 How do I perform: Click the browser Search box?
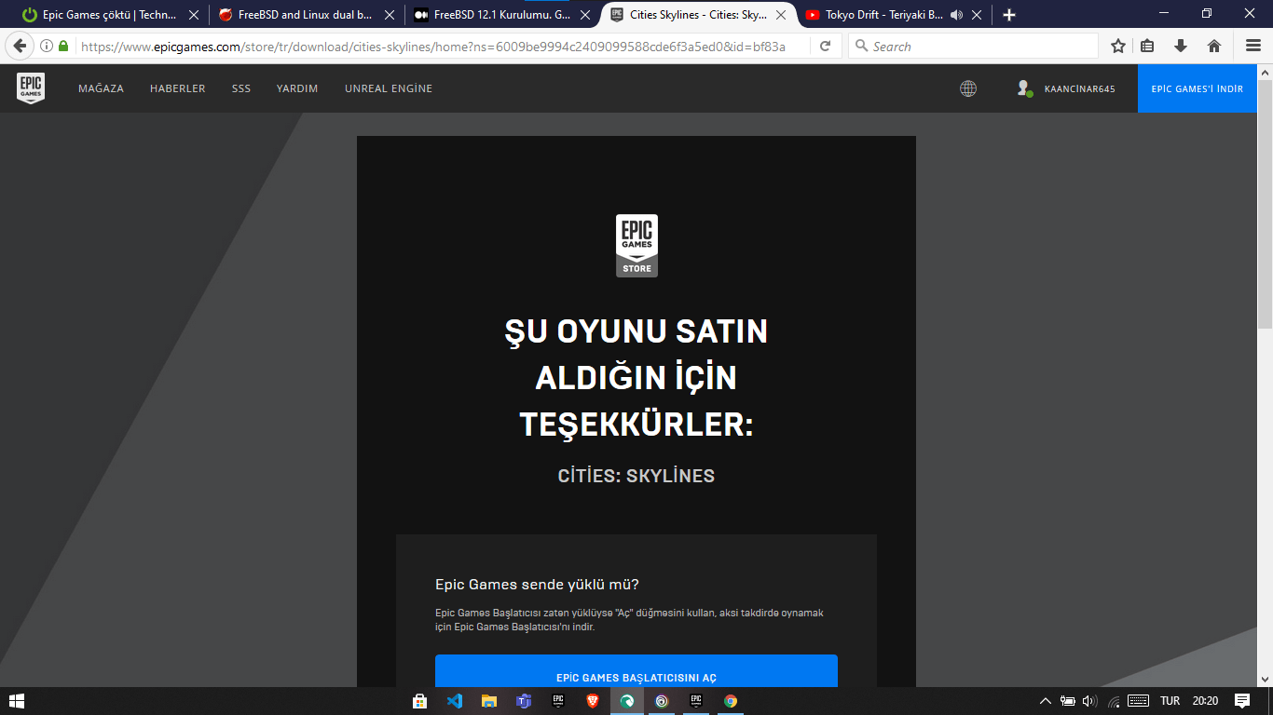[x=973, y=46]
